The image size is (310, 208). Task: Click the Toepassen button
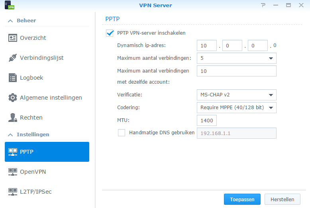tap(242, 199)
